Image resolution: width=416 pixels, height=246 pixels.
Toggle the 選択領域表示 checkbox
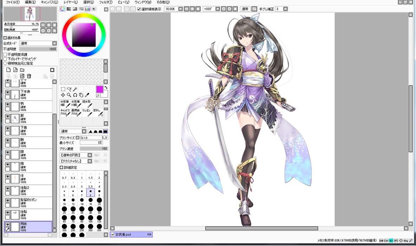[139, 9]
